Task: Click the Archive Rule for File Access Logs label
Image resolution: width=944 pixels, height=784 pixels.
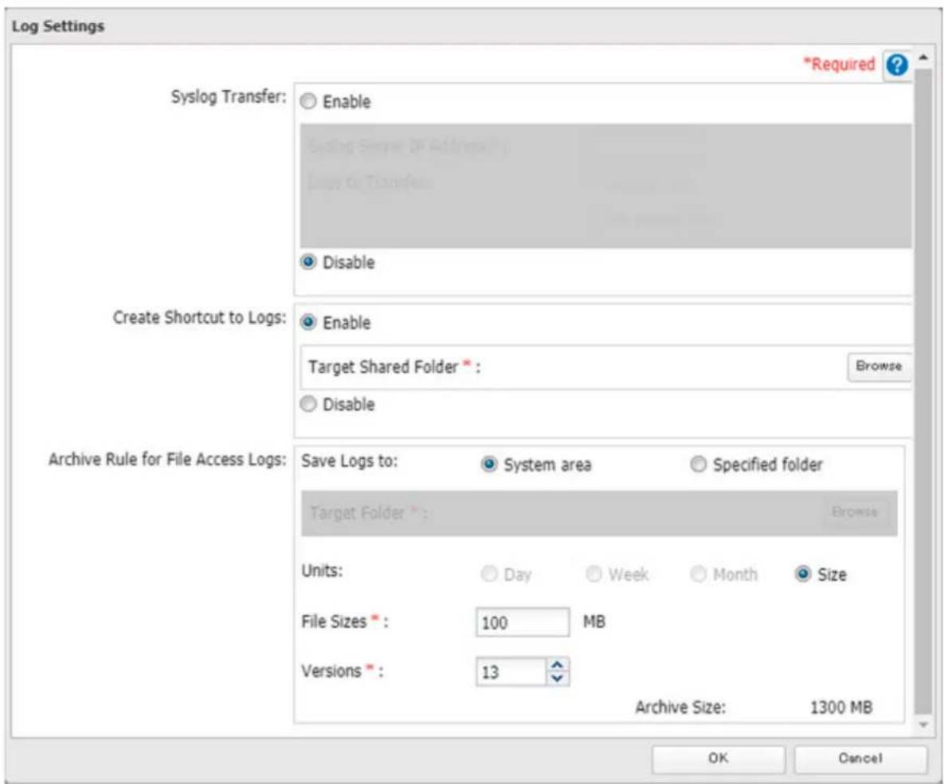Action: (167, 460)
